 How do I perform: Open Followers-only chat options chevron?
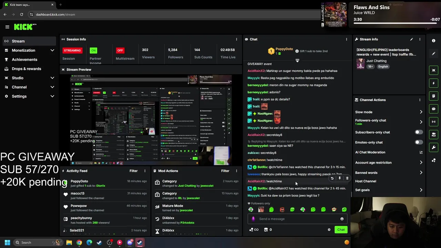click(x=421, y=122)
